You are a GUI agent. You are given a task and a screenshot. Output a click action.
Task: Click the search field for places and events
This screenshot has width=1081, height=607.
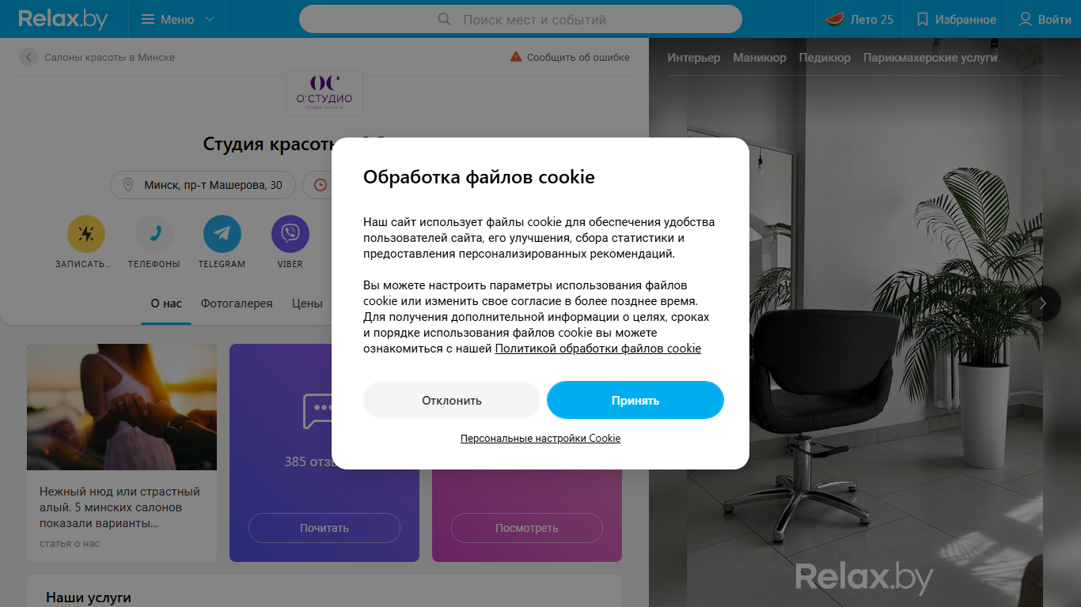tap(521, 19)
